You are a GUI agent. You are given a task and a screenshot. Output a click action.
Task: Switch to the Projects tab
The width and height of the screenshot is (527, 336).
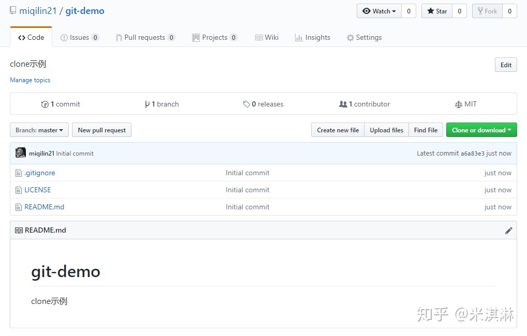[x=215, y=37]
